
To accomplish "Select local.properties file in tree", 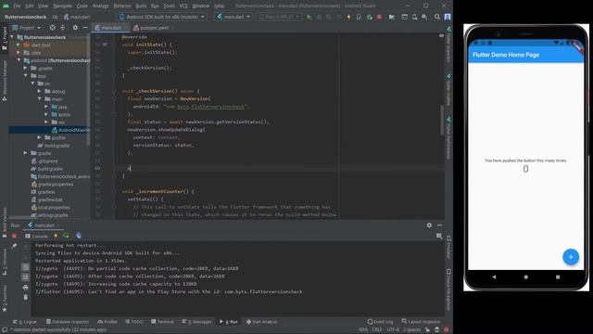I will [x=51, y=208].
